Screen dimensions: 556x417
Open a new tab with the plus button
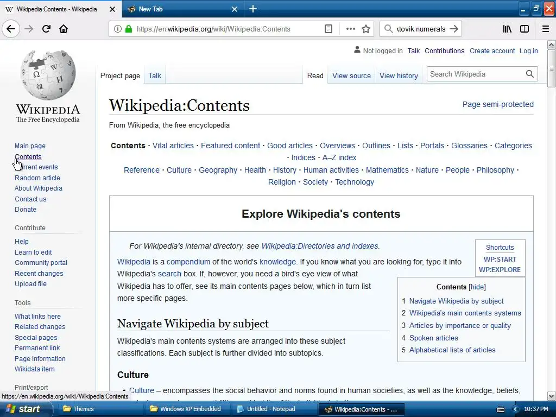pyautogui.click(x=253, y=9)
